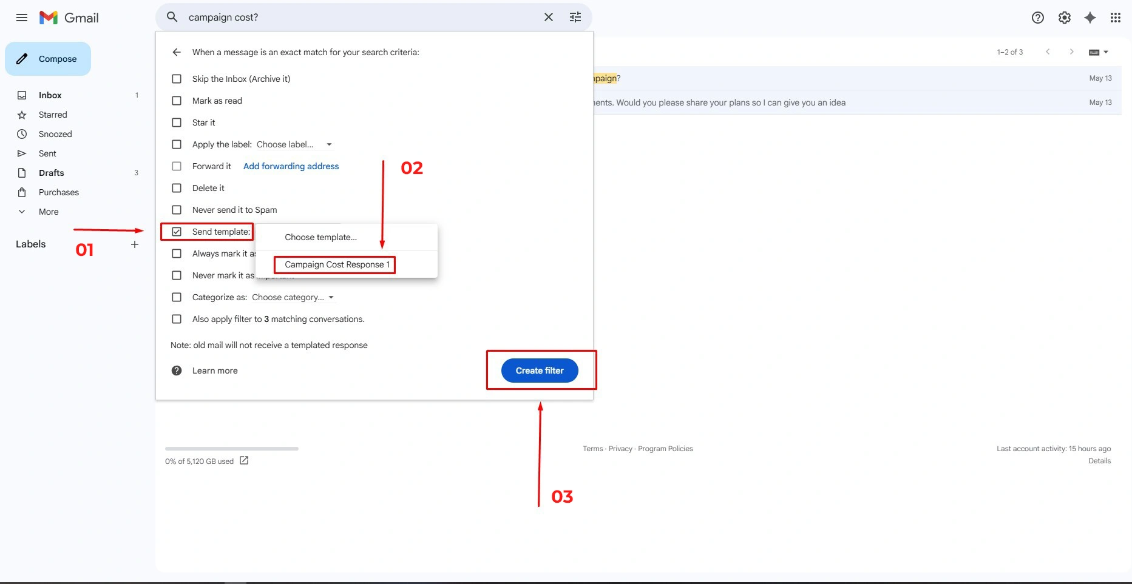This screenshot has height=584, width=1132.
Task: Open storage details external-link icon
Action: point(244,460)
